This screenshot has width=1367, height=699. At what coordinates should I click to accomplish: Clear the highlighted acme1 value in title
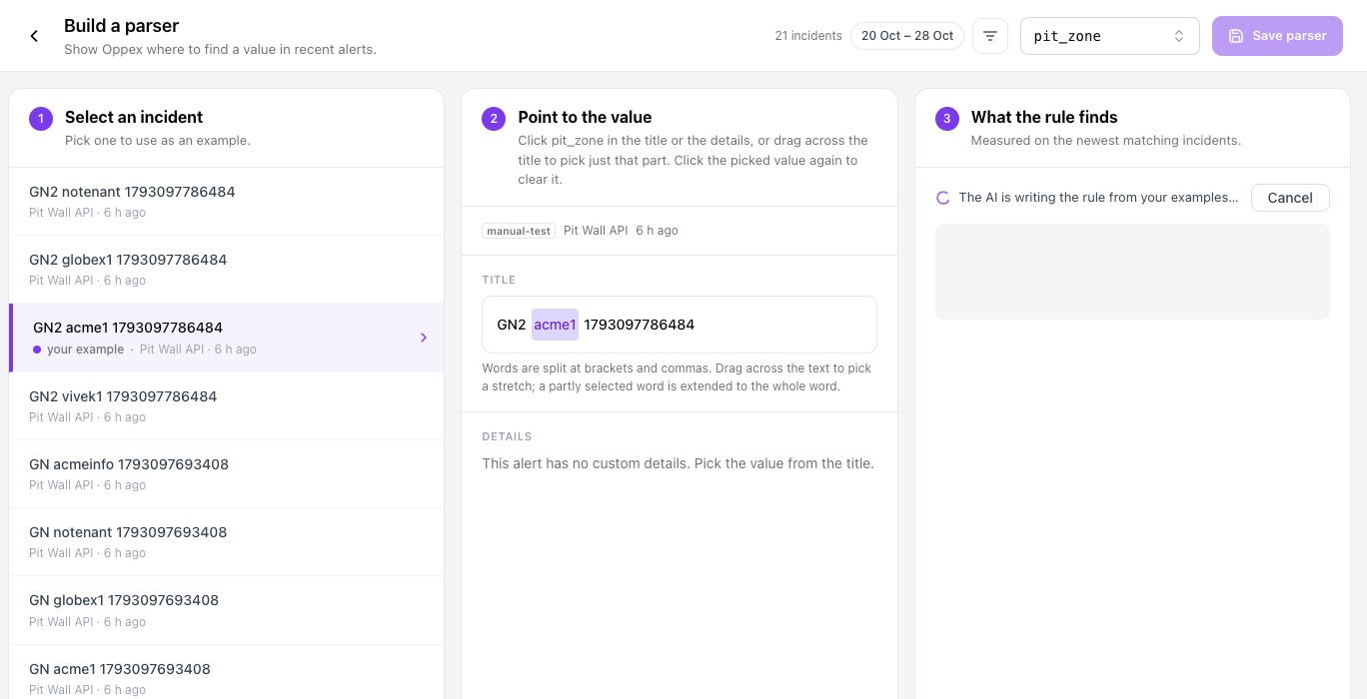(x=555, y=325)
